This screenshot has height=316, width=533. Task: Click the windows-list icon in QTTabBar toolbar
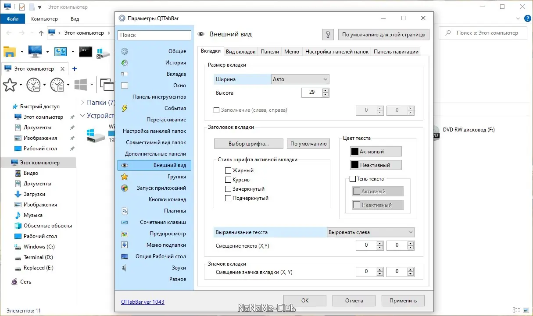pos(106,85)
